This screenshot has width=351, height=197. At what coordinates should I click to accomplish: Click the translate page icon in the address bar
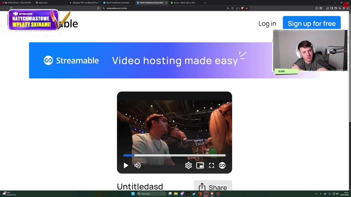[228, 8]
